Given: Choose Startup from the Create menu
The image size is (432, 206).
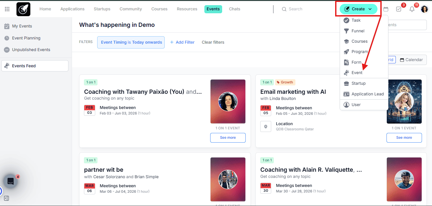Looking at the screenshot, I should tap(364, 83).
